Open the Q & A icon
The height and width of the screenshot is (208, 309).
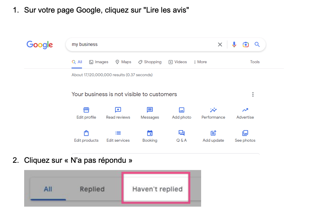pyautogui.click(x=182, y=133)
